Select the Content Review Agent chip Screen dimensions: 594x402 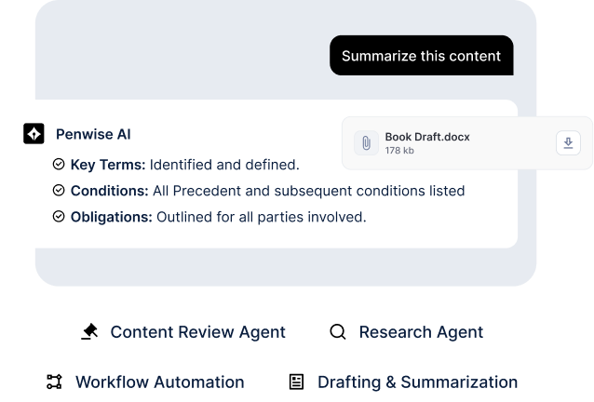pyautogui.click(x=186, y=332)
